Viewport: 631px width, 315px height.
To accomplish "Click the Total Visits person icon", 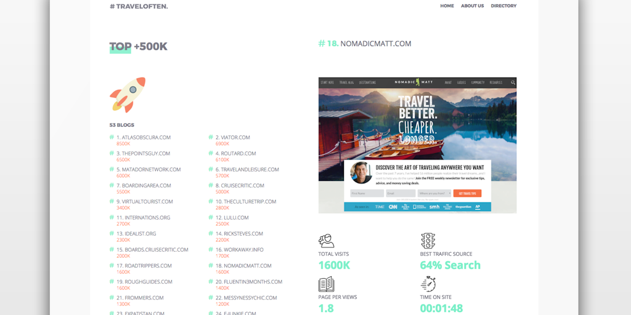I will click(327, 241).
